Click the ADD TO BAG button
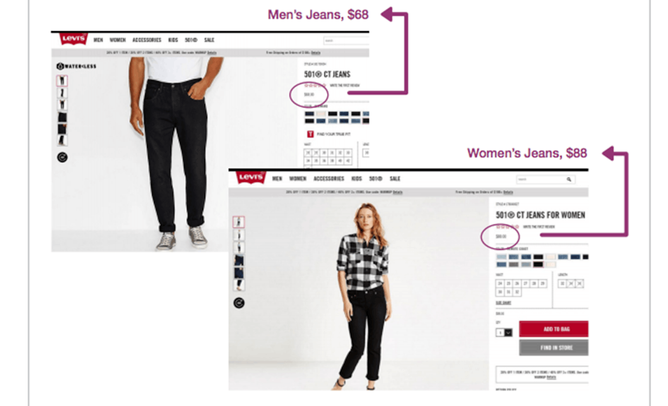Screen dimensions: 668x406 554,329
